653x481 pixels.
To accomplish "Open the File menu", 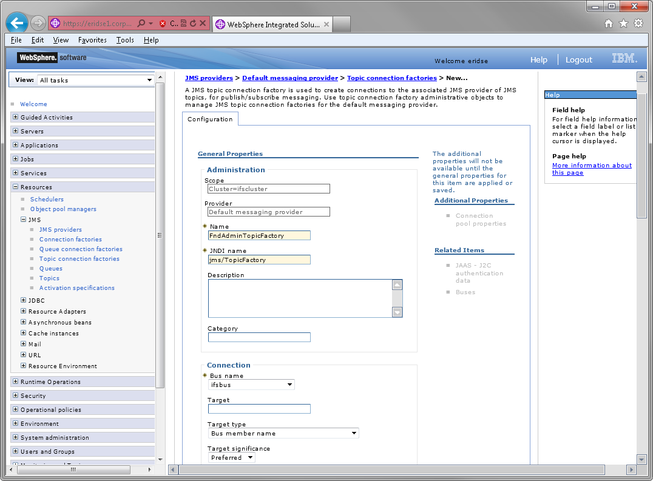I will point(16,40).
